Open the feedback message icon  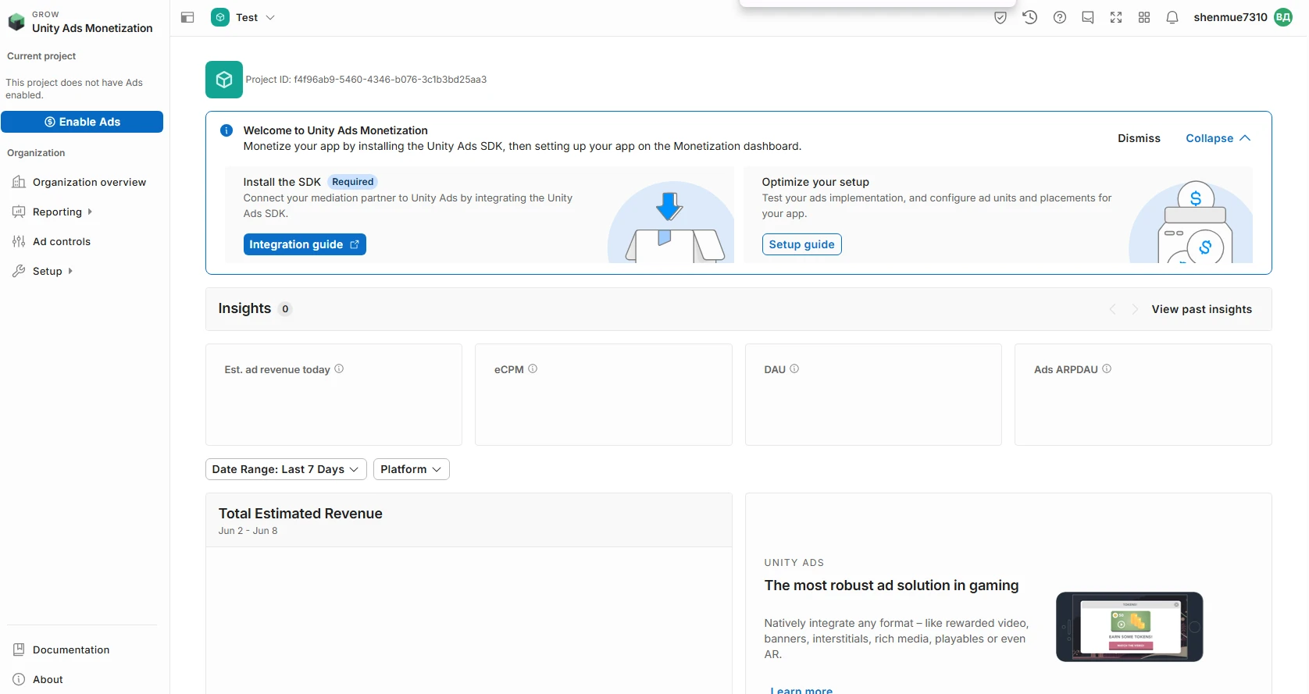[x=1088, y=17]
